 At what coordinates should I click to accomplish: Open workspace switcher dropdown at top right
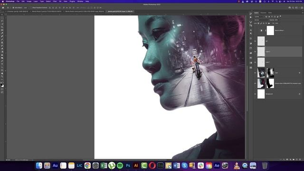pos(297,8)
